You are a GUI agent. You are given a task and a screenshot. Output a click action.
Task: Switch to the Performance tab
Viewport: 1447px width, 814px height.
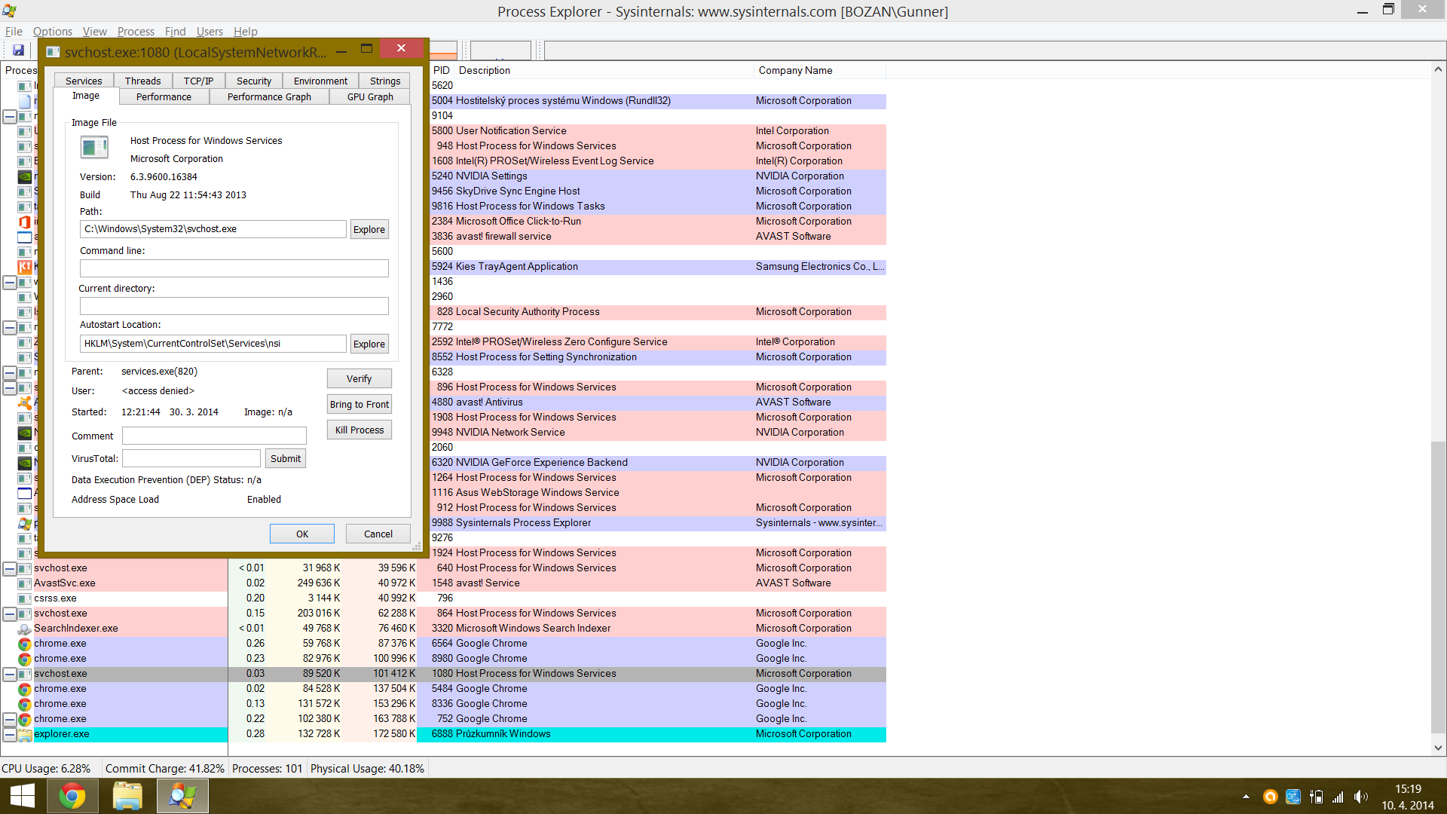coord(164,96)
